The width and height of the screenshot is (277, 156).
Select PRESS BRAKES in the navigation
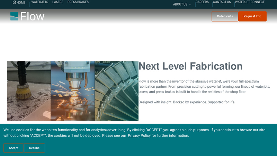[78, 2]
